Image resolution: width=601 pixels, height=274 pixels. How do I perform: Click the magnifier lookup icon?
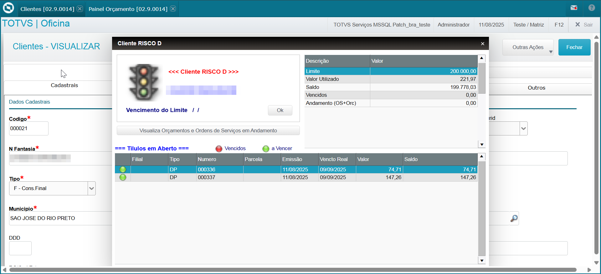[x=514, y=218]
